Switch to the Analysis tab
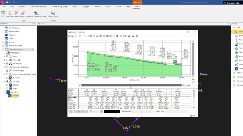The height and width of the screenshot is (136, 243). 86,7
